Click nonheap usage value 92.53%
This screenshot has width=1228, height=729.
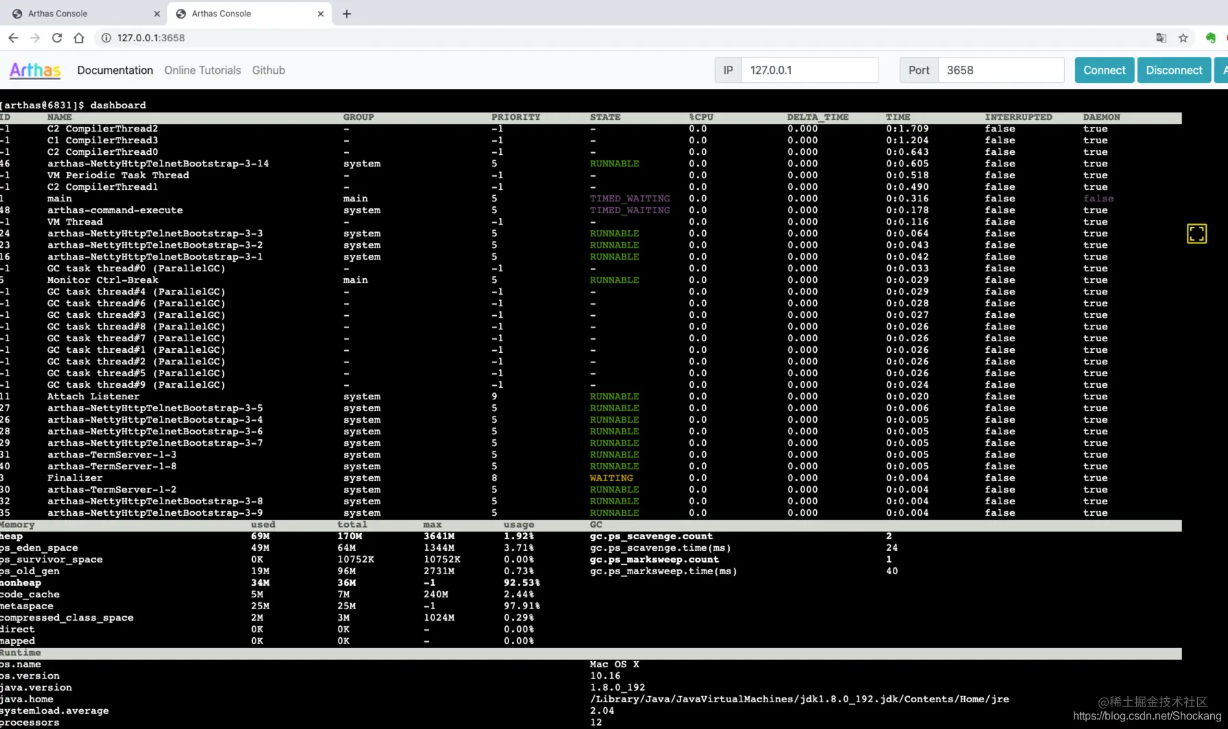[521, 583]
